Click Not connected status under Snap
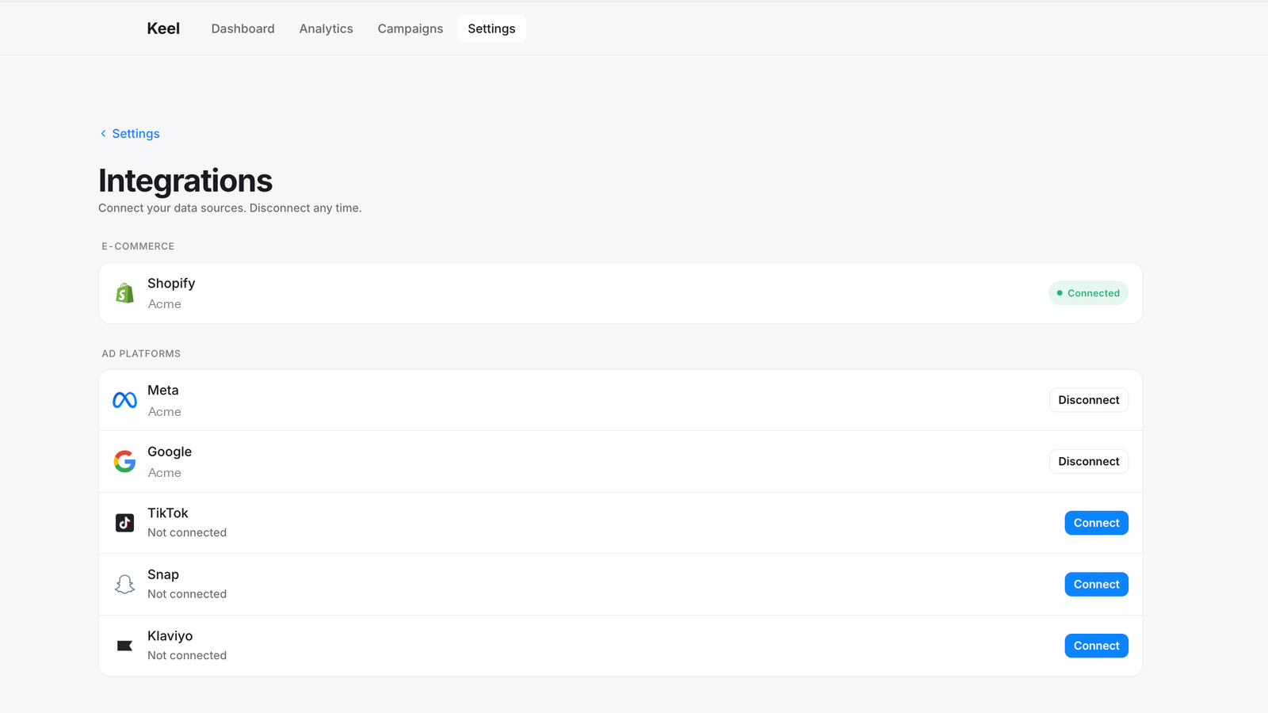 pos(187,594)
